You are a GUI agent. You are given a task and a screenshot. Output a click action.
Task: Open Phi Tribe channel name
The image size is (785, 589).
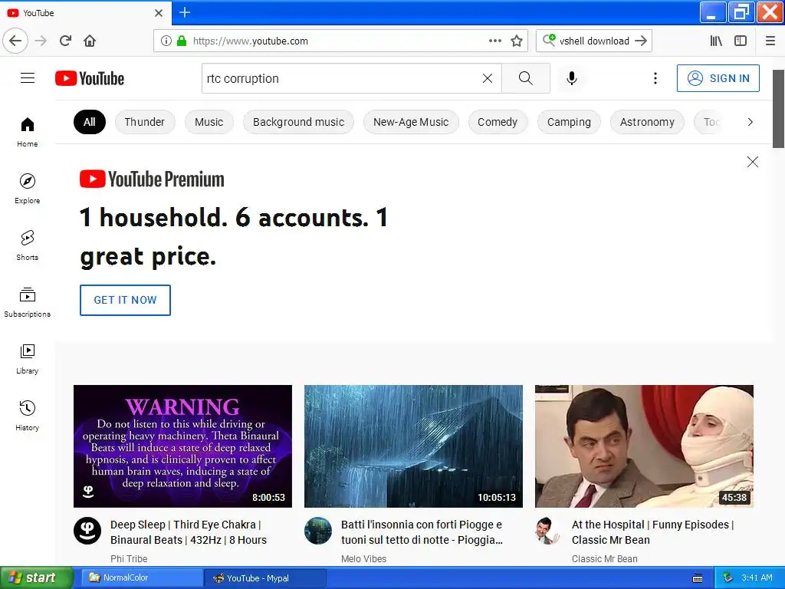pos(129,558)
